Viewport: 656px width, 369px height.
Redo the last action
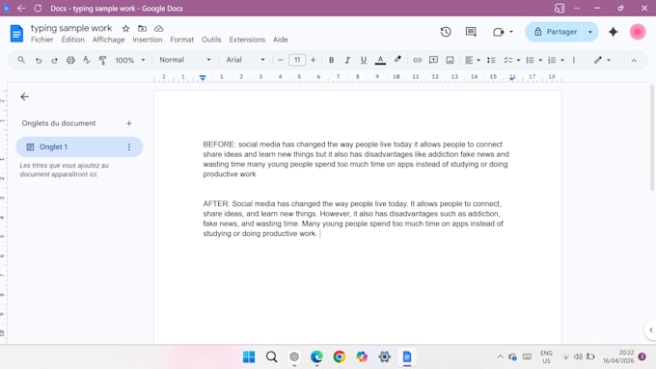[54, 60]
